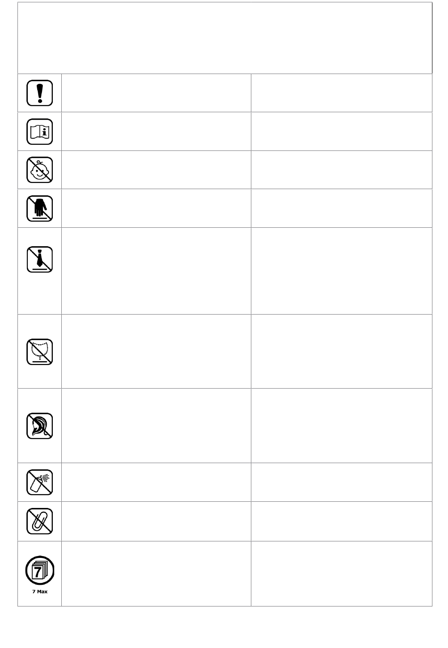The image size is (448, 648).
Task: Click the no-necktie warning icon
Action: tap(40, 259)
